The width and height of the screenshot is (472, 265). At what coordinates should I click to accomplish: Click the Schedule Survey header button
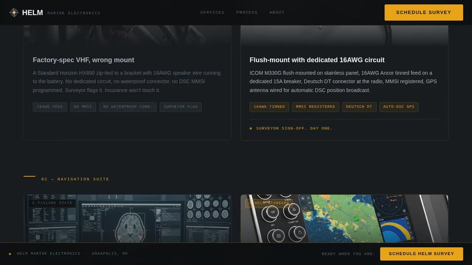pos(424,13)
